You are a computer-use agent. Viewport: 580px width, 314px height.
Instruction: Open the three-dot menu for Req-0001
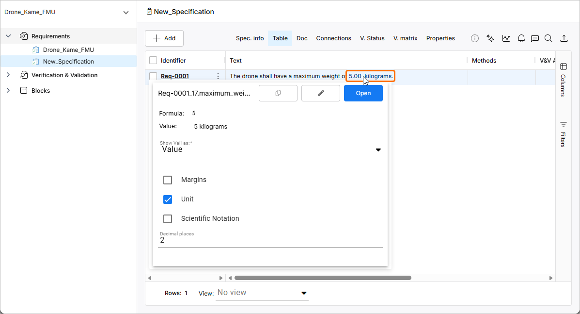click(x=218, y=76)
